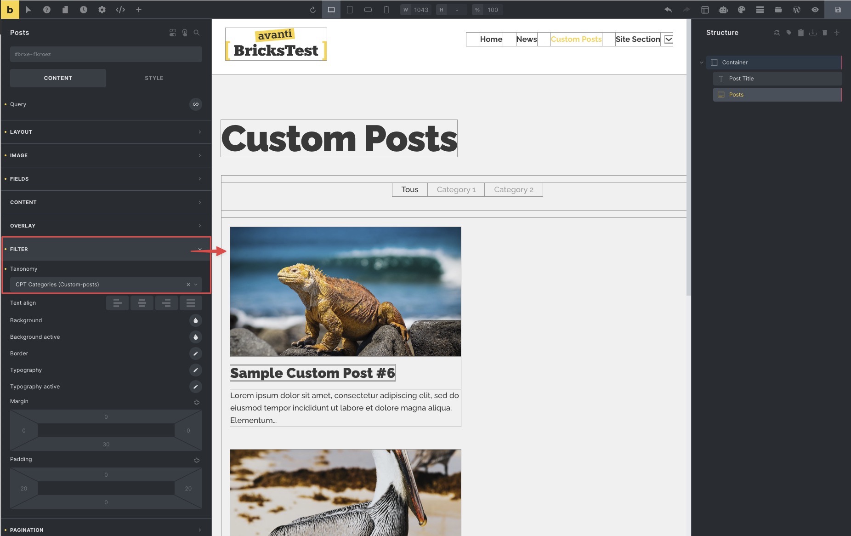Image resolution: width=851 pixels, height=536 pixels.
Task: Open the history clock icon
Action: click(83, 10)
